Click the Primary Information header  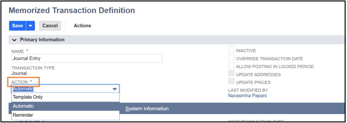42,39
